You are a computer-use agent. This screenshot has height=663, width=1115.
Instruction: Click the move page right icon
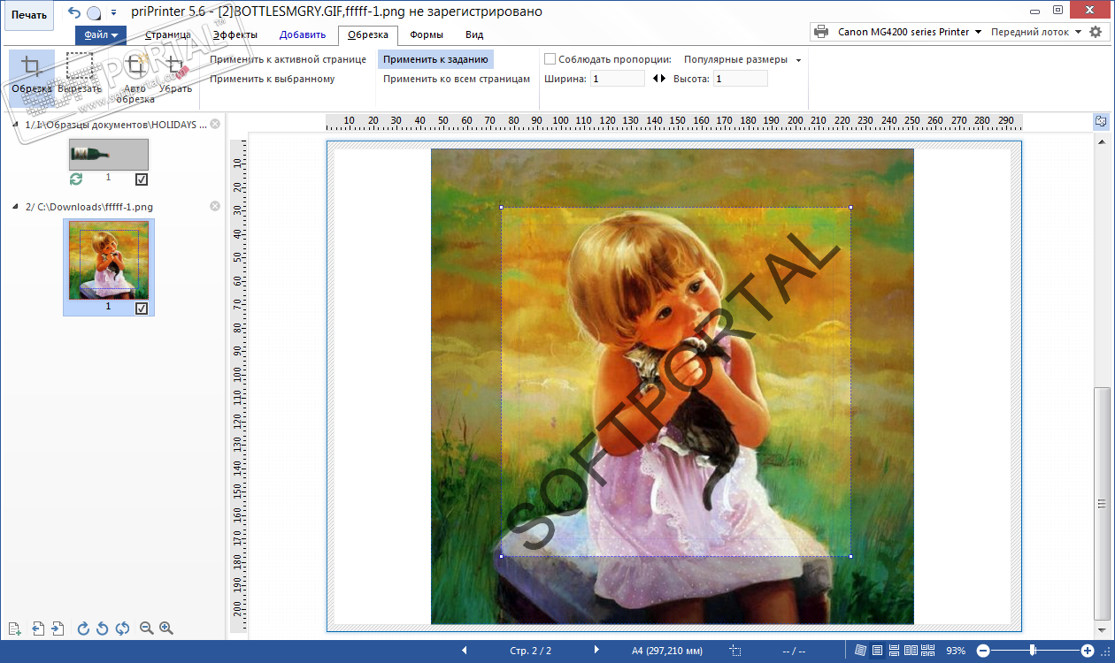(58, 629)
